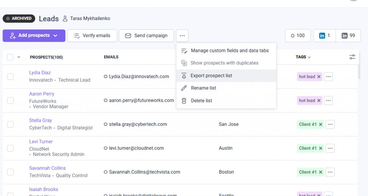Screen dimensions: 368x196
Task: Click the trash icon beside Delete list
Action: click(184, 101)
